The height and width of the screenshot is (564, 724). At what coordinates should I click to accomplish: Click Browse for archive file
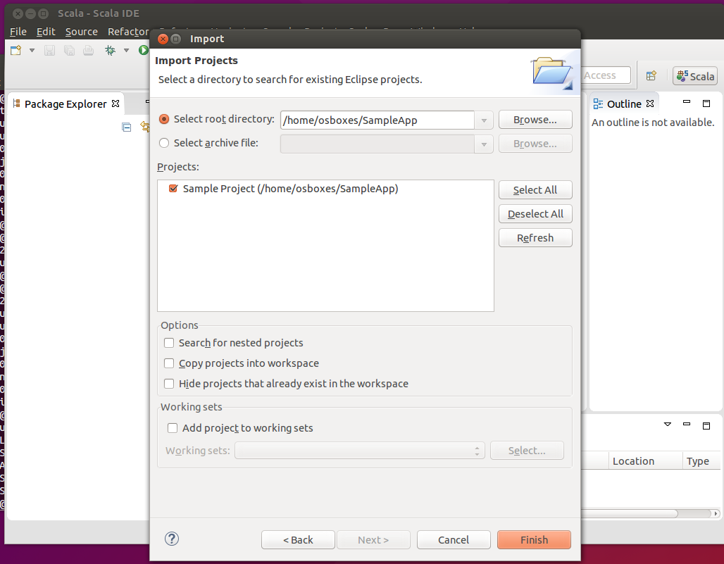(x=535, y=144)
